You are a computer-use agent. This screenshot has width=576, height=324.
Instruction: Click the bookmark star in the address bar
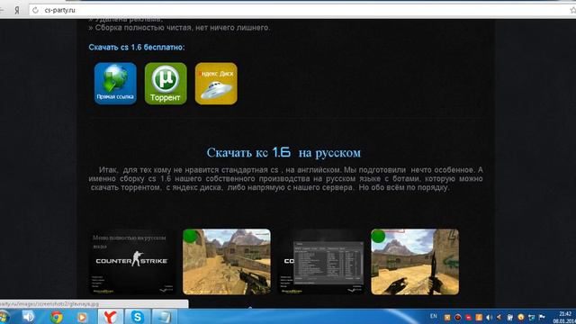point(572,10)
